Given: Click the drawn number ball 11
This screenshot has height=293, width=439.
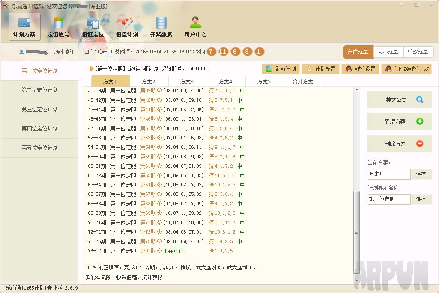Looking at the screenshot, I should click(223, 51).
